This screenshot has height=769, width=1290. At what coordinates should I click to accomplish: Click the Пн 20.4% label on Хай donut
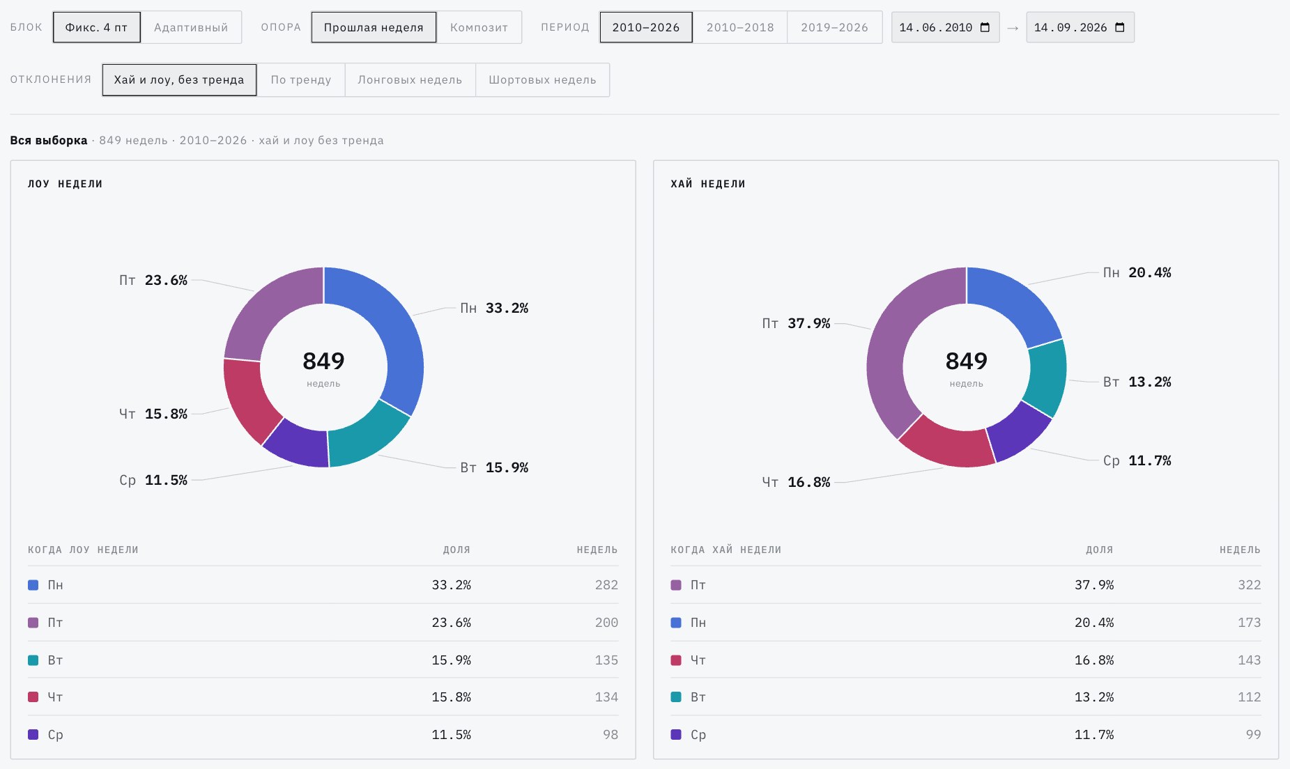click(1137, 272)
